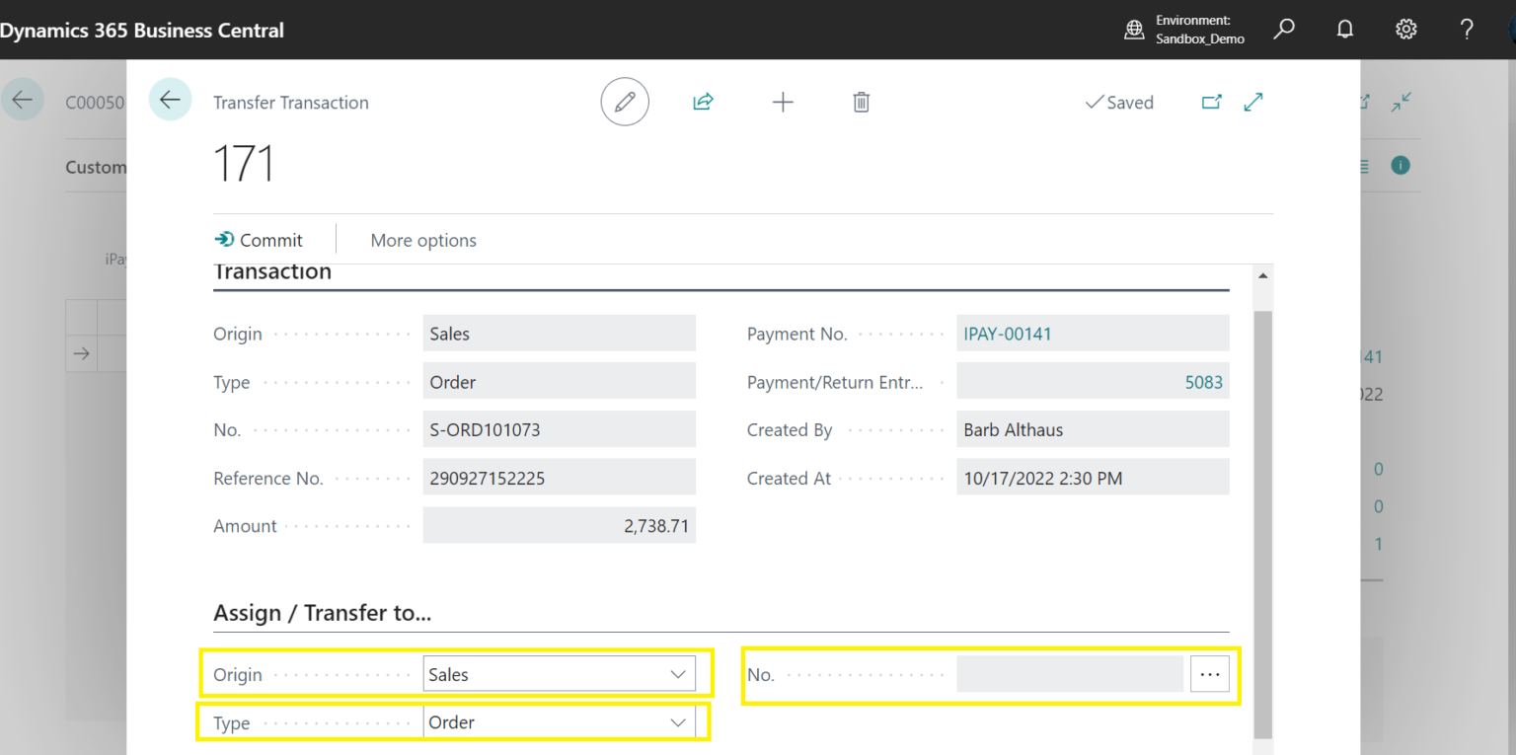
Task: Click the share icon on Transfer Transaction
Action: 703,102
